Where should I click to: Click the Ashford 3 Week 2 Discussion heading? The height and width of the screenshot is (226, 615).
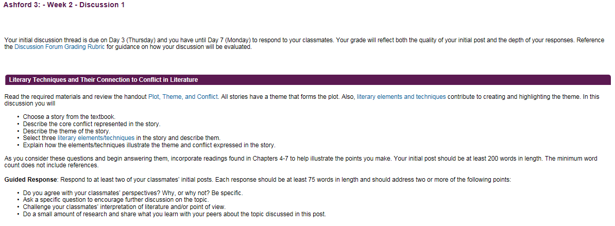(64, 5)
